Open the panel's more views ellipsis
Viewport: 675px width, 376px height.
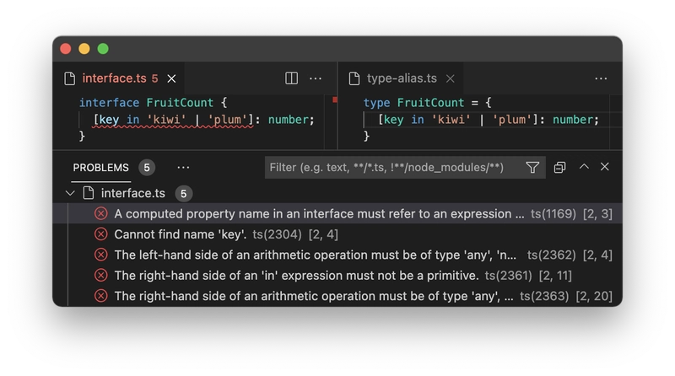pos(183,168)
